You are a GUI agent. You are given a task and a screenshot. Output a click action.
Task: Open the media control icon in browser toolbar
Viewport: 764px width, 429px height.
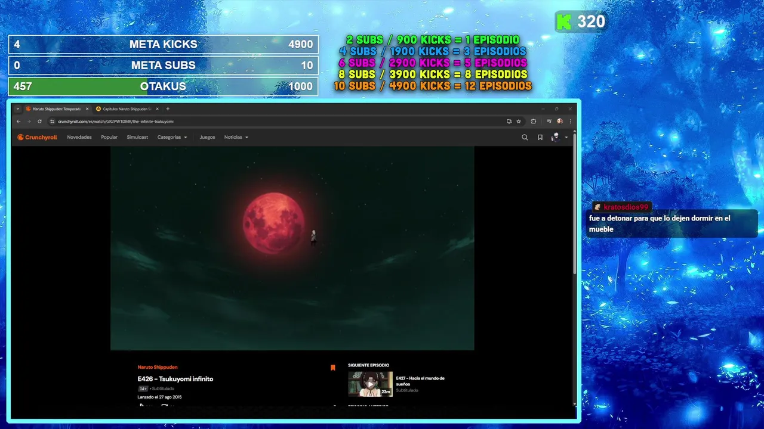coord(549,121)
